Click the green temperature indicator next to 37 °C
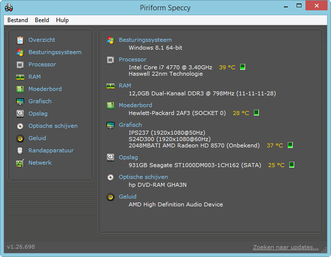Viewport: 331px width, 257px height. coord(290,145)
